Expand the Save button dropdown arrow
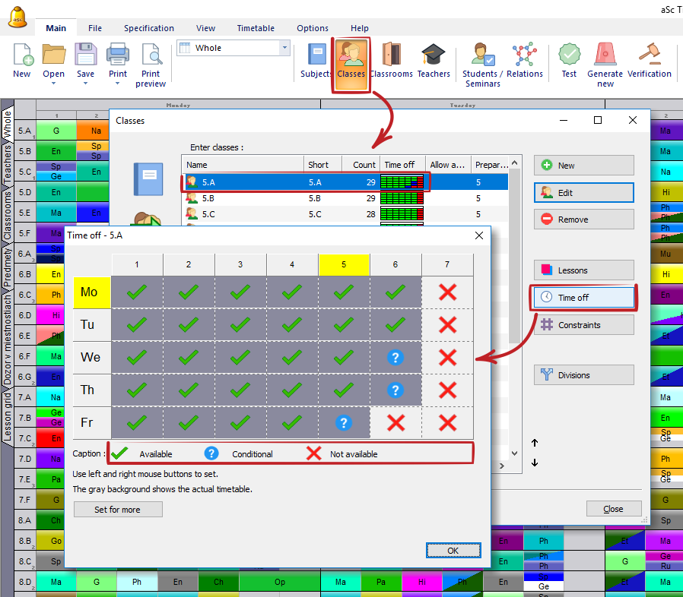Screen dimensions: 683x597 [86, 84]
